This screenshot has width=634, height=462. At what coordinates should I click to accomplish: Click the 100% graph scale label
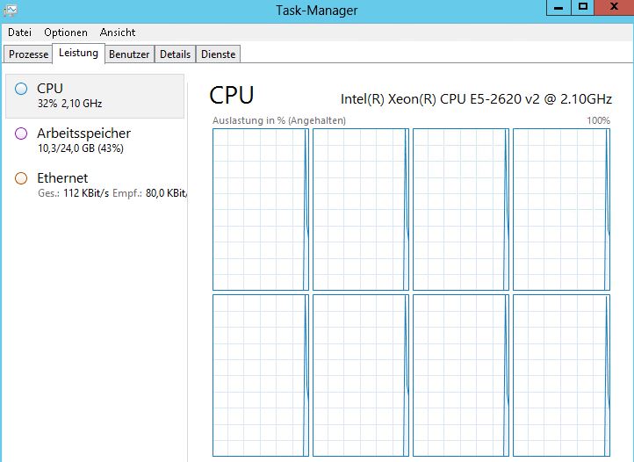pyautogui.click(x=598, y=120)
